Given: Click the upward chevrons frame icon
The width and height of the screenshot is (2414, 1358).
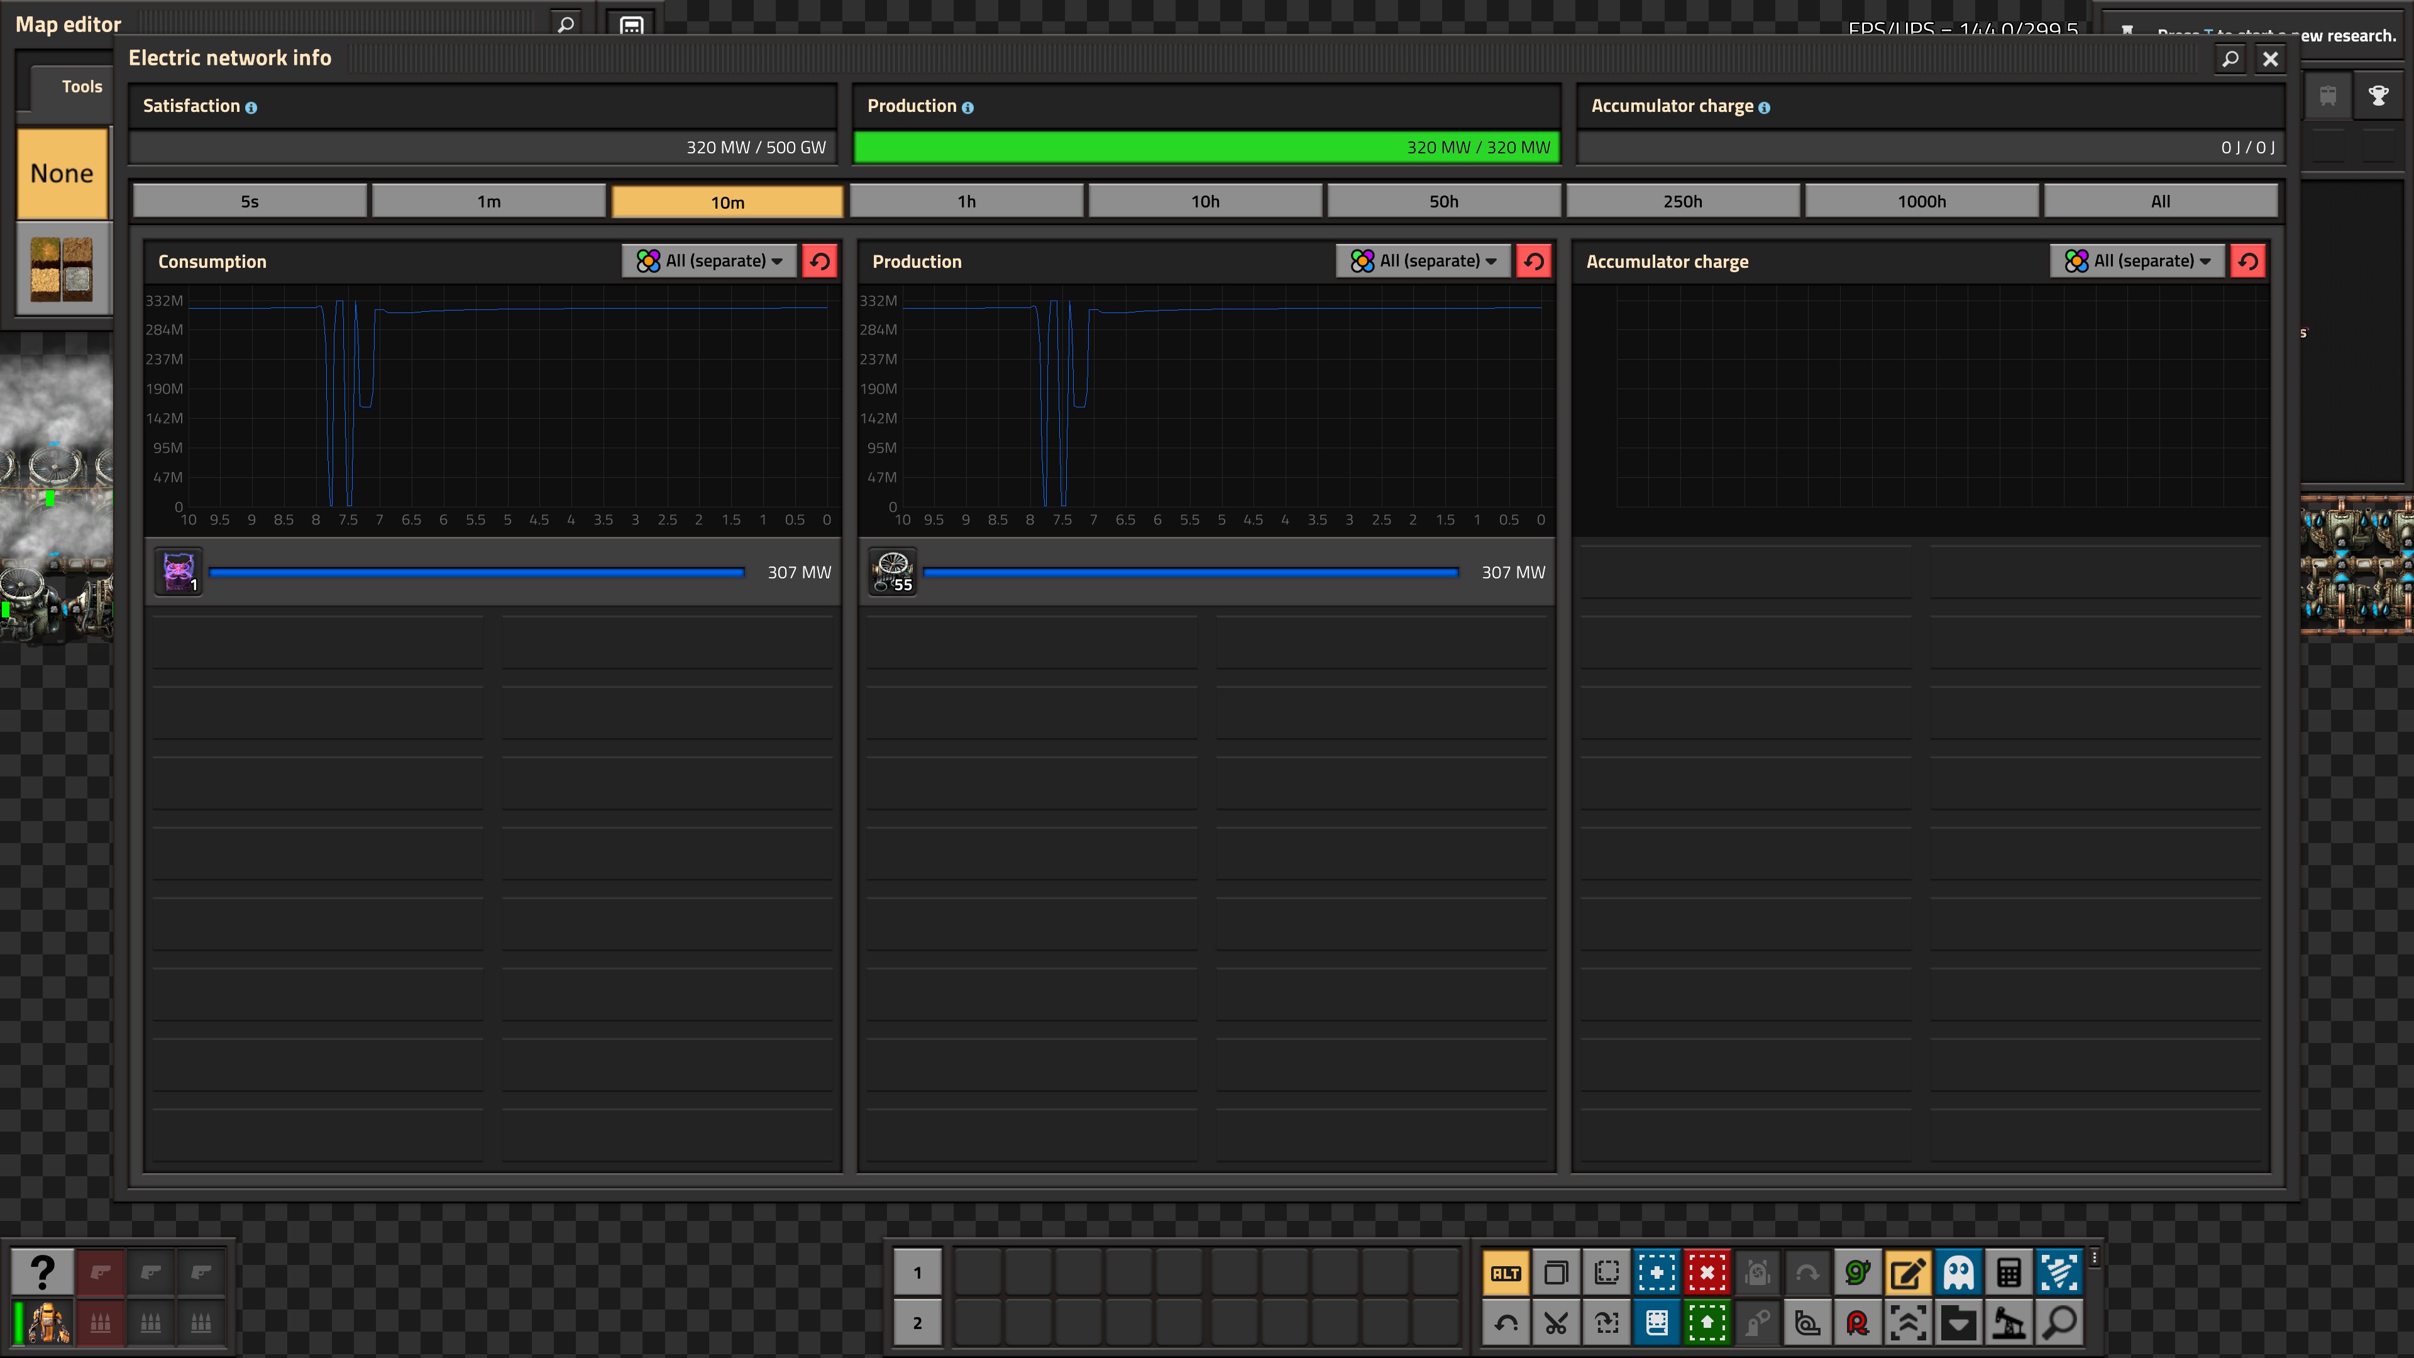Looking at the screenshot, I should tap(1908, 1323).
